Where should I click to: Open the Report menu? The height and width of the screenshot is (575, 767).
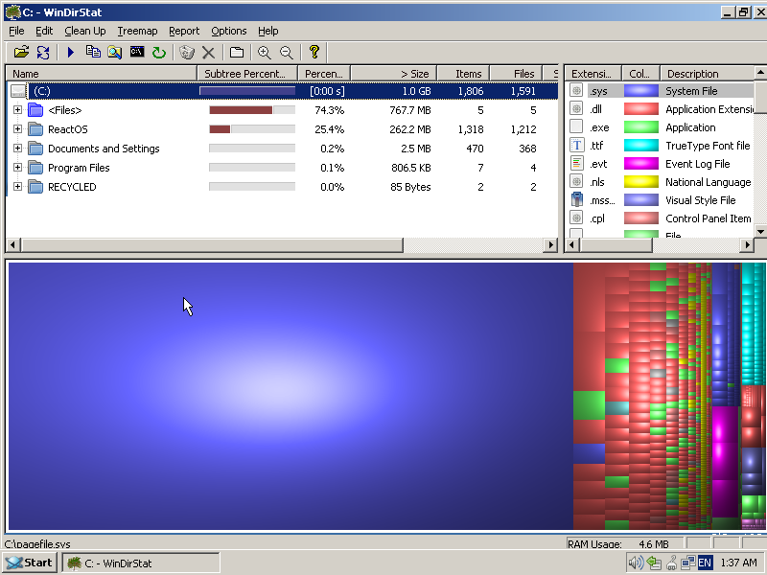[184, 31]
